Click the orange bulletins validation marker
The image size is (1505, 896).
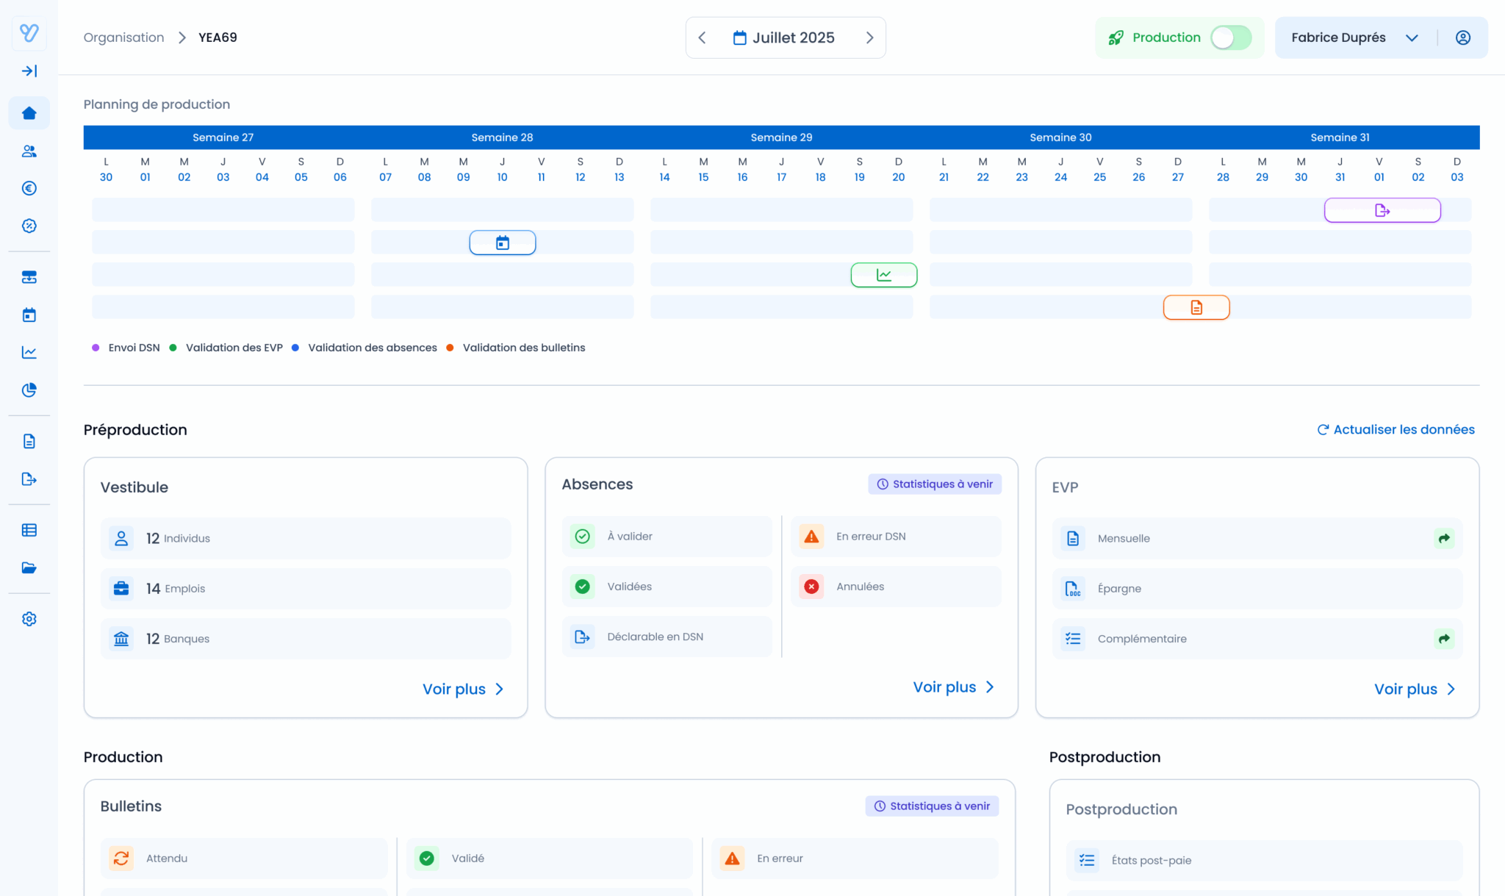click(1196, 307)
